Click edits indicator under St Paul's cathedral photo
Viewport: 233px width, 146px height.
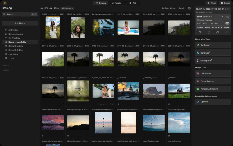click(x=118, y=104)
